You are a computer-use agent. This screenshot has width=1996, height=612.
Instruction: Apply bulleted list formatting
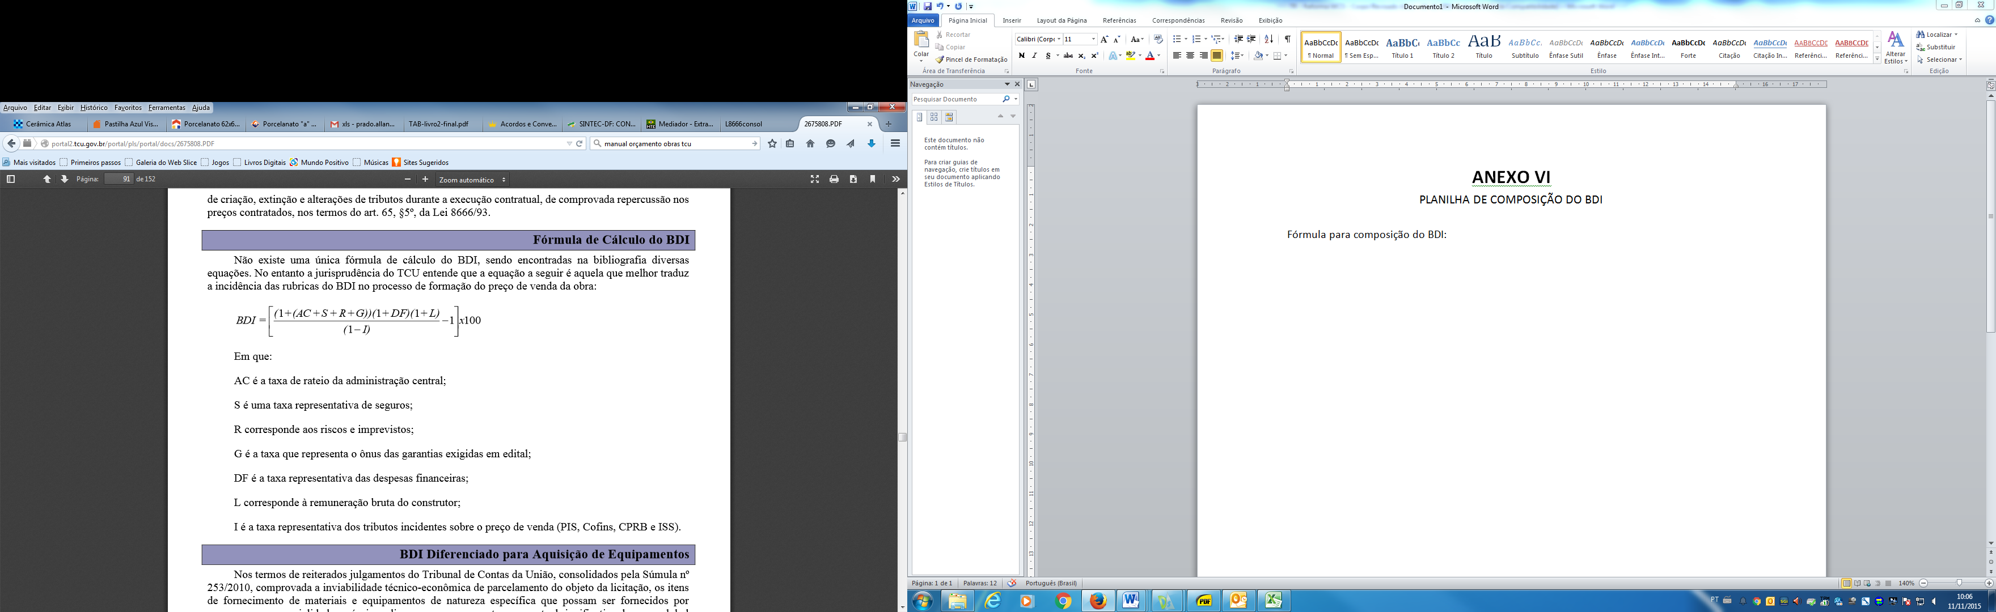tap(1177, 40)
